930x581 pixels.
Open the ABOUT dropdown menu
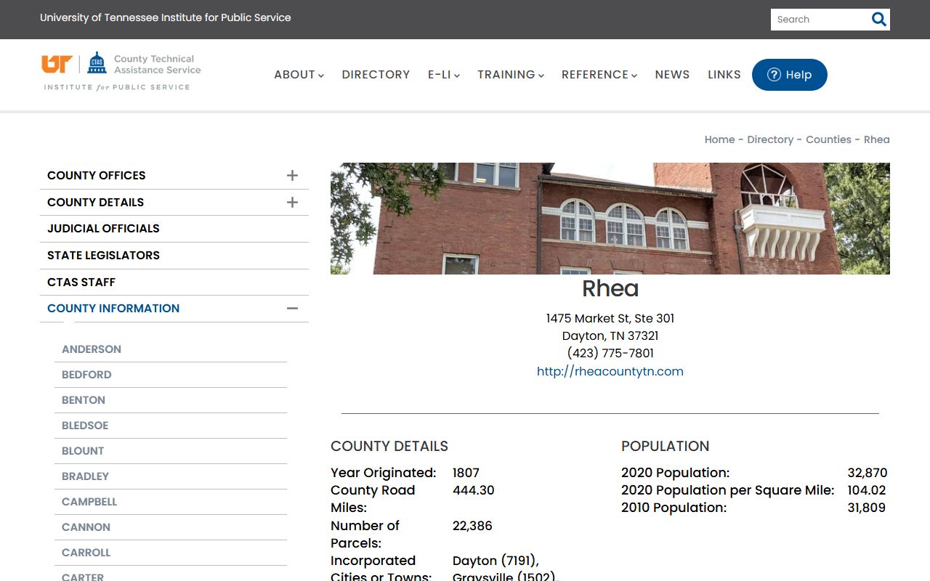tap(299, 75)
